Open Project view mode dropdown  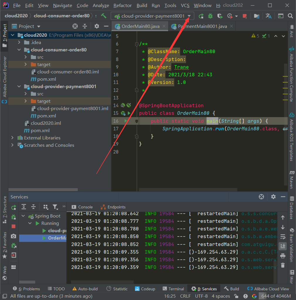click(x=39, y=26)
